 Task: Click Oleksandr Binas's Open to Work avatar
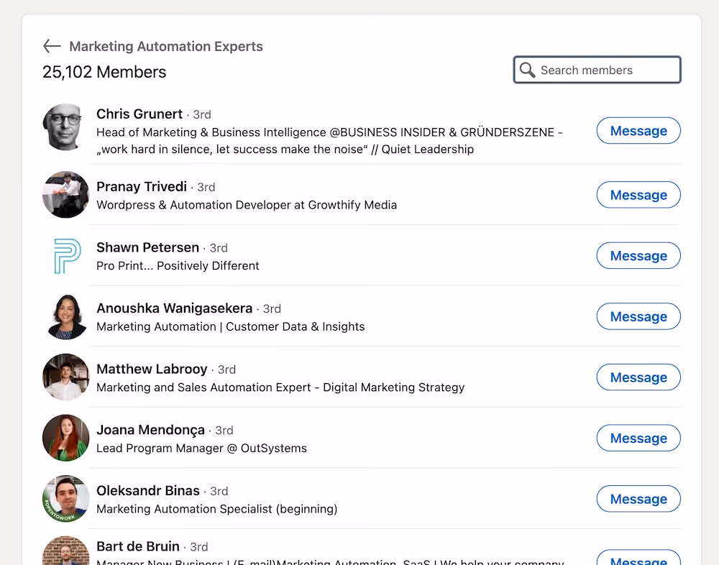[x=65, y=498]
